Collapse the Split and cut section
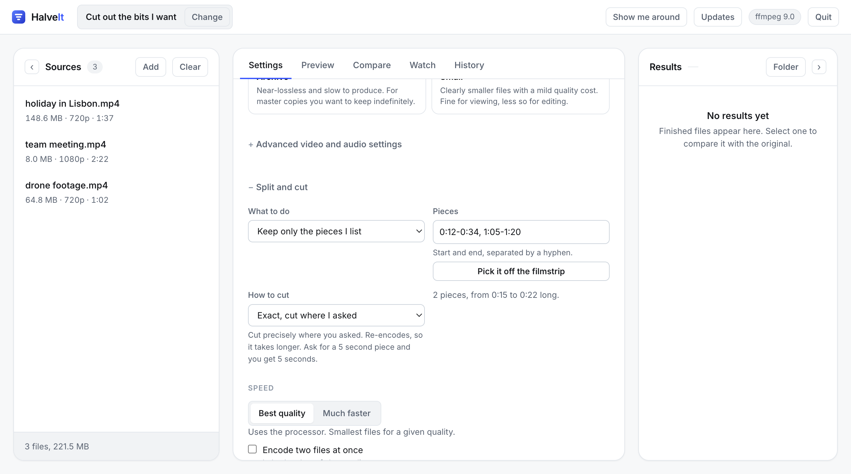This screenshot has height=474, width=851. tap(278, 187)
